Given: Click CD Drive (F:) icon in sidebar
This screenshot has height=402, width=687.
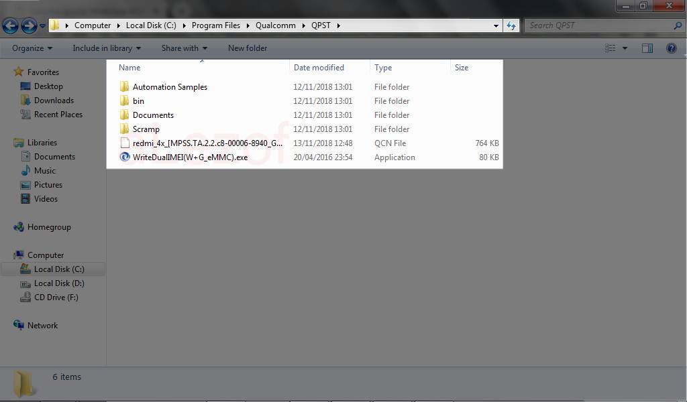Looking at the screenshot, I should 25,297.
